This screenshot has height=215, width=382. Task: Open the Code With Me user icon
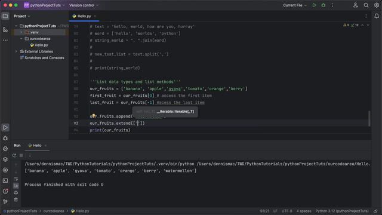[x=356, y=5]
